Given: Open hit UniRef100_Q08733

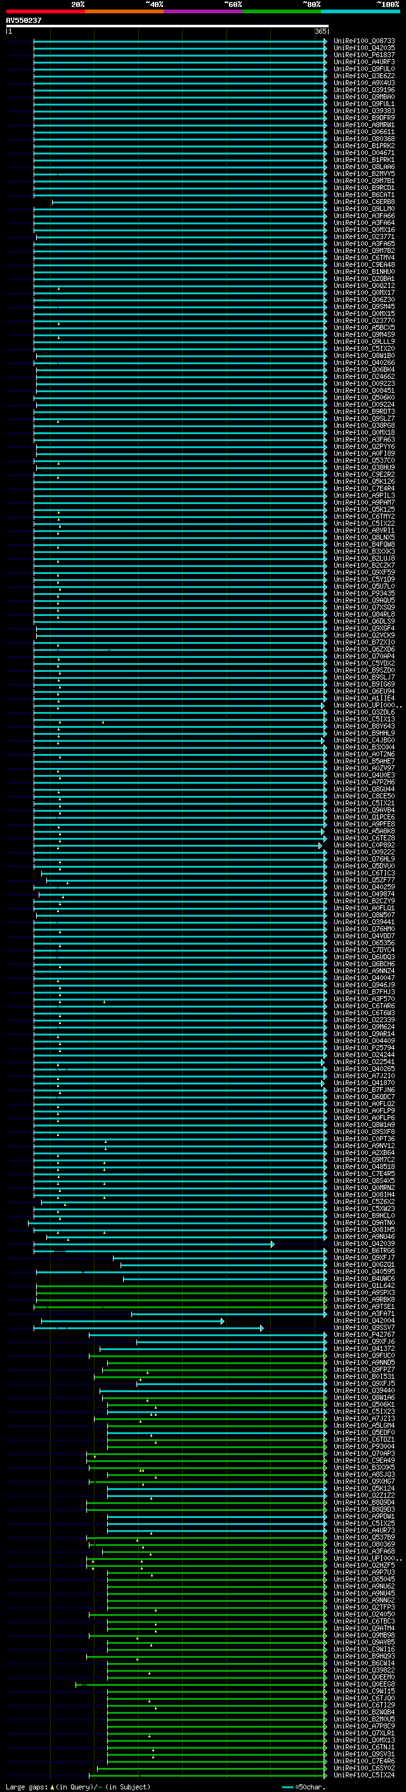Looking at the screenshot, I should tap(364, 41).
